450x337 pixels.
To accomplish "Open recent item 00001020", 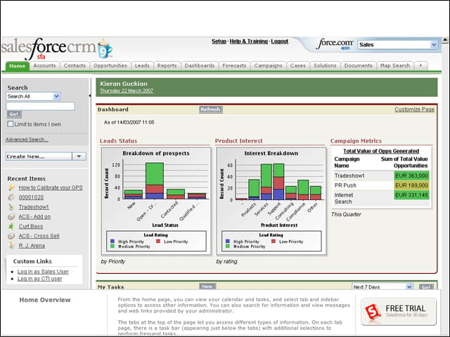I will pyautogui.click(x=31, y=197).
